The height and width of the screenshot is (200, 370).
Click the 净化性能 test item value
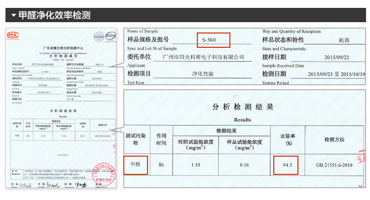pyautogui.click(x=203, y=74)
